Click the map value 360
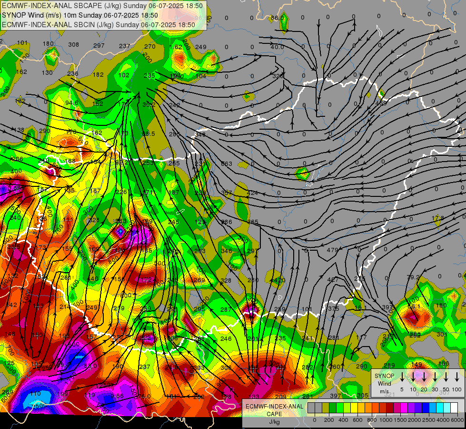Viewport: 466px width, 429px height. click(x=335, y=367)
